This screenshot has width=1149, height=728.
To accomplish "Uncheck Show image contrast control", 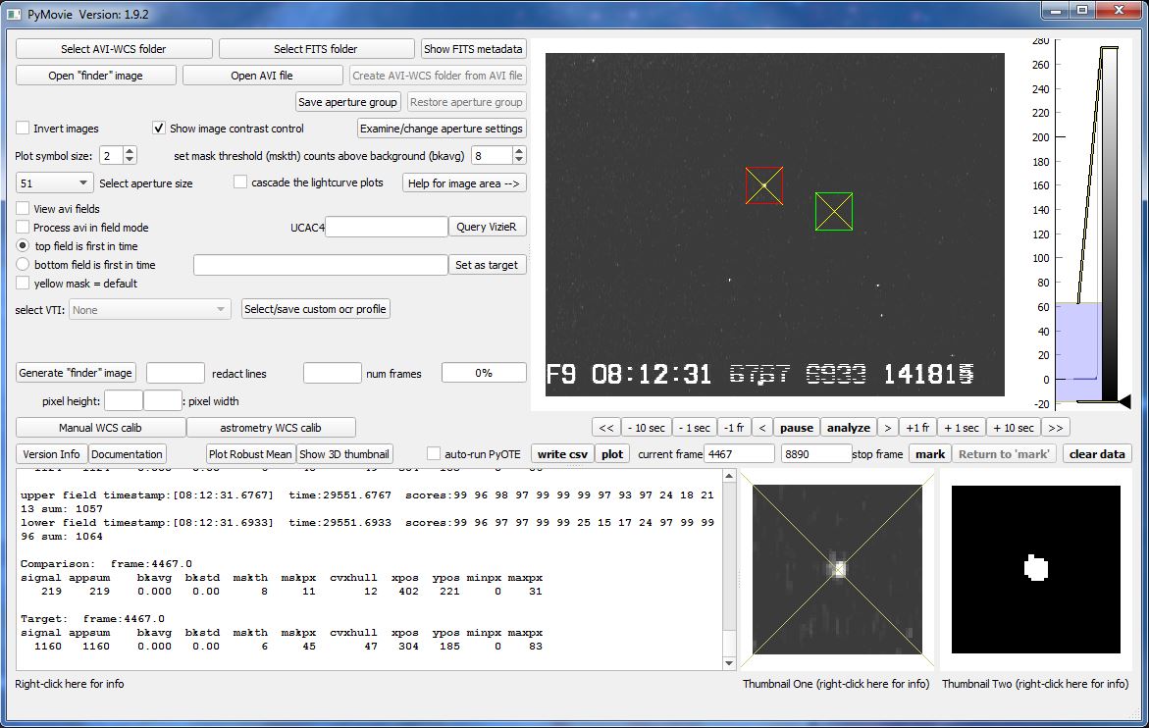I will [159, 129].
